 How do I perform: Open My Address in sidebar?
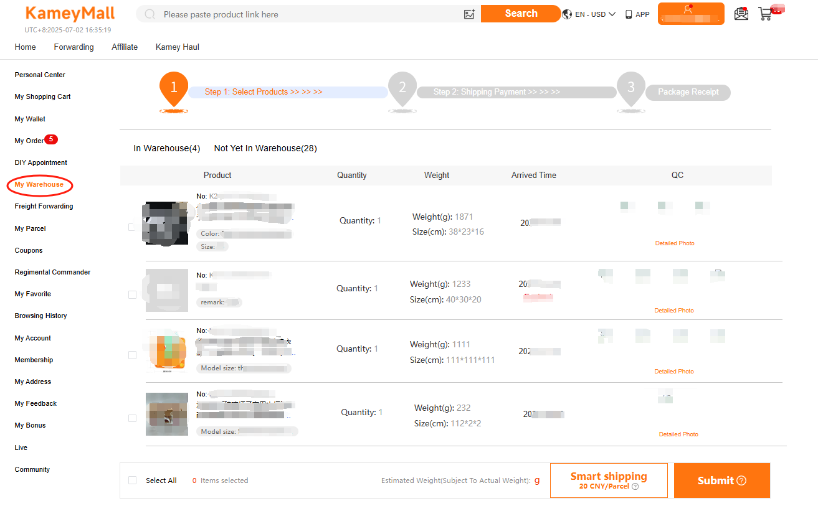pos(32,382)
